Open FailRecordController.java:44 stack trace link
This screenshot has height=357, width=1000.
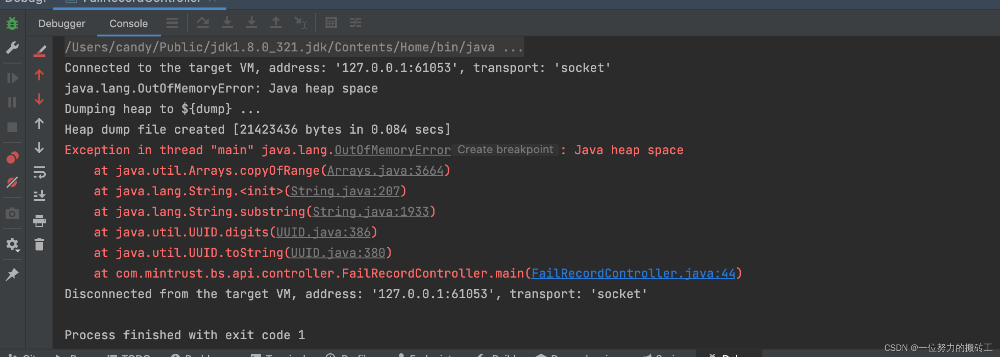[x=633, y=273]
